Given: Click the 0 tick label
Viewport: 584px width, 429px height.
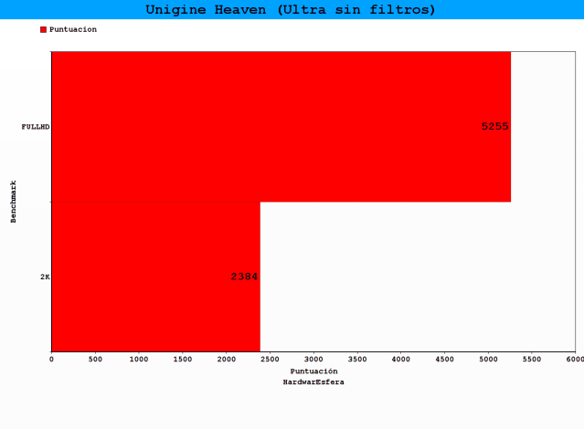Looking at the screenshot, I should tap(51, 359).
